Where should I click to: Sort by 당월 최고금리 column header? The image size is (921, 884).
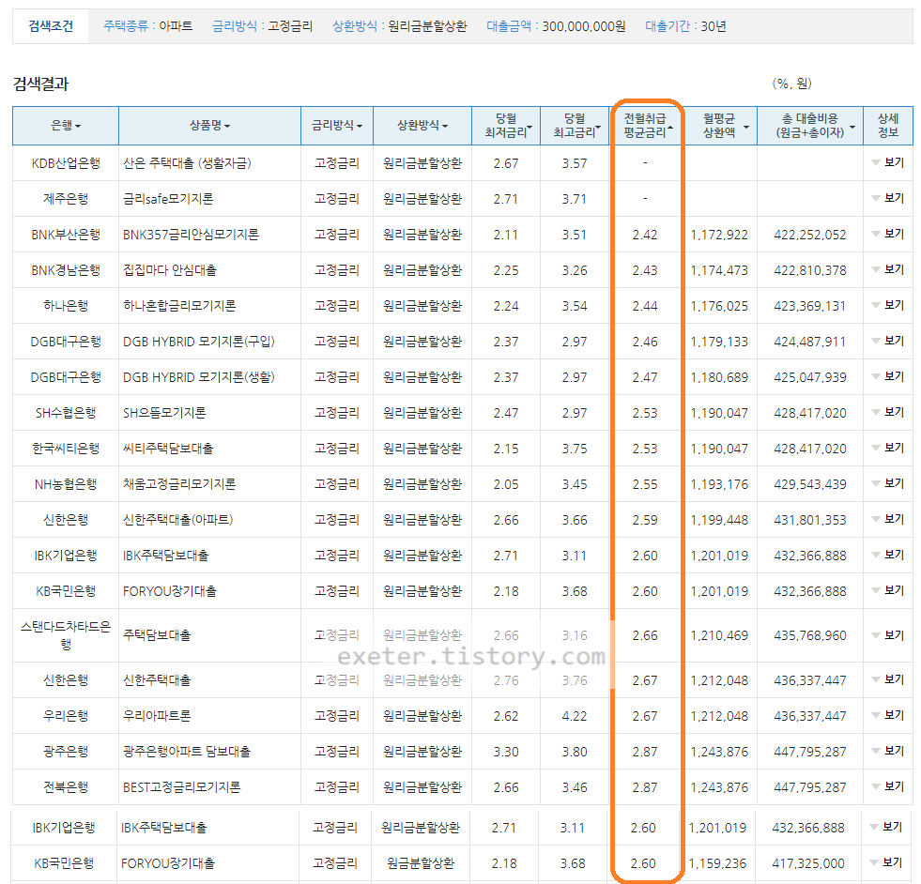coord(575,126)
